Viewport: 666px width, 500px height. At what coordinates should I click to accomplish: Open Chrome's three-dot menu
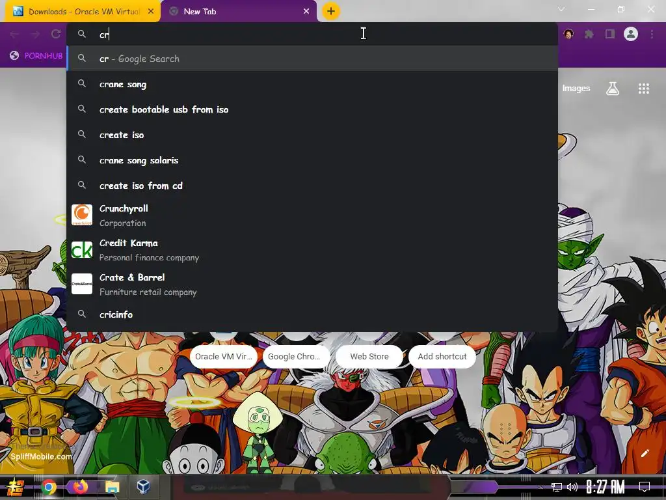652,34
